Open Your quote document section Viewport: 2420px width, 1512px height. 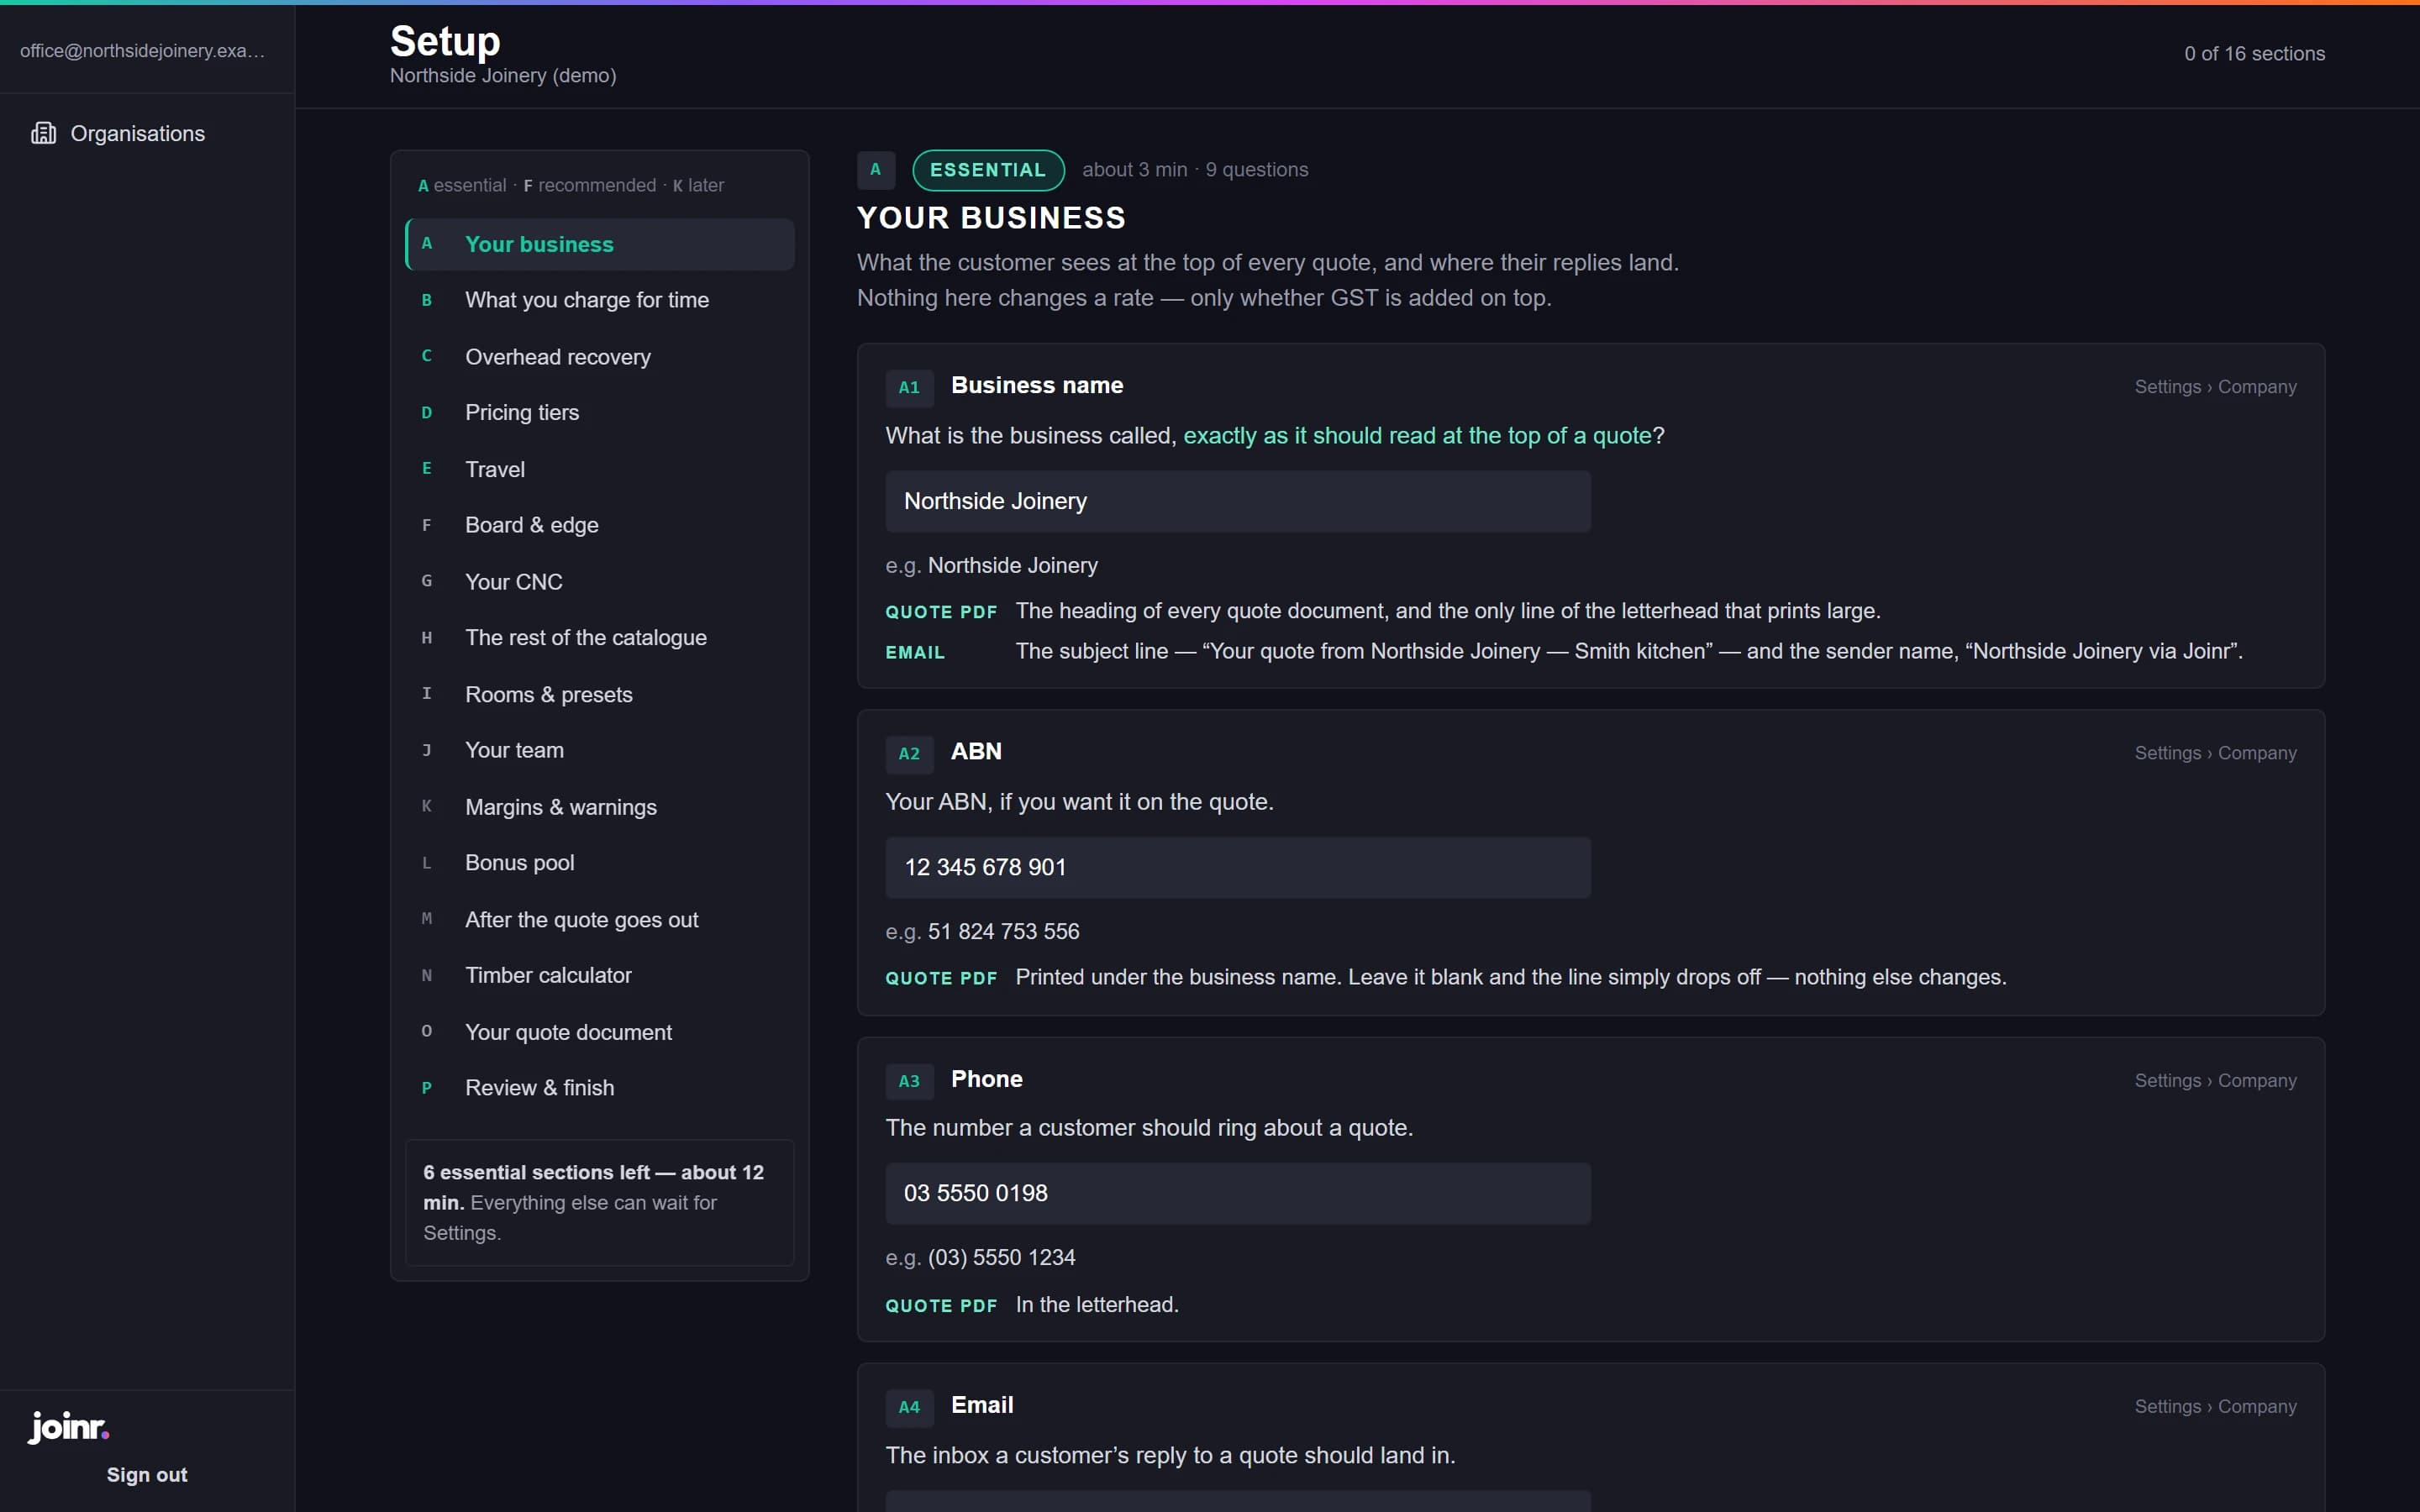click(x=600, y=1032)
